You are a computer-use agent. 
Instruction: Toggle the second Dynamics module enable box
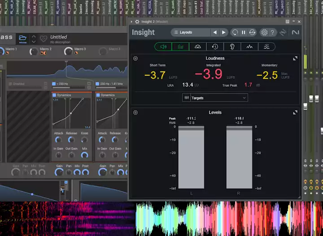(98, 95)
